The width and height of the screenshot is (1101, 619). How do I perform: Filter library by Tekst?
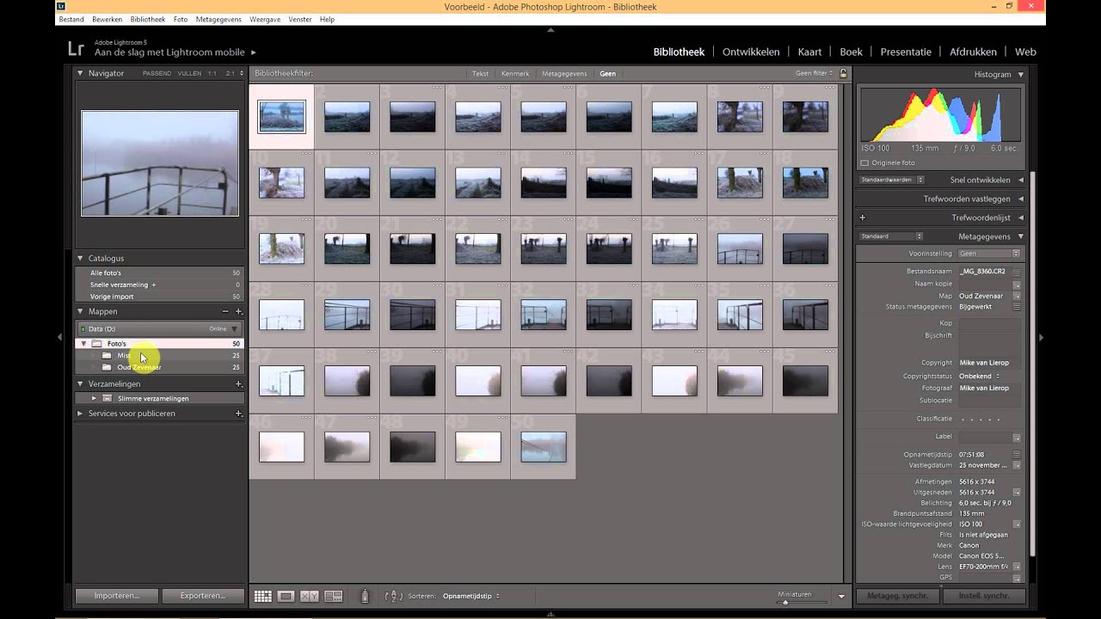pos(480,74)
